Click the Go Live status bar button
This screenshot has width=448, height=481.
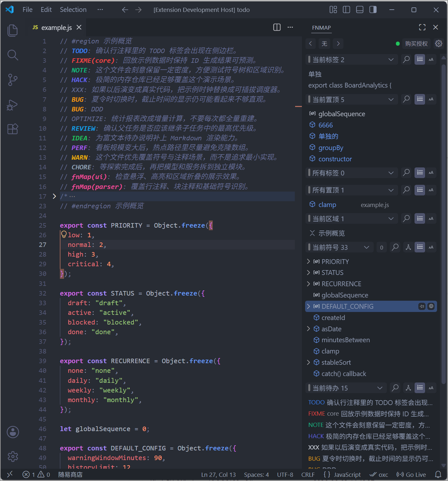click(411, 475)
